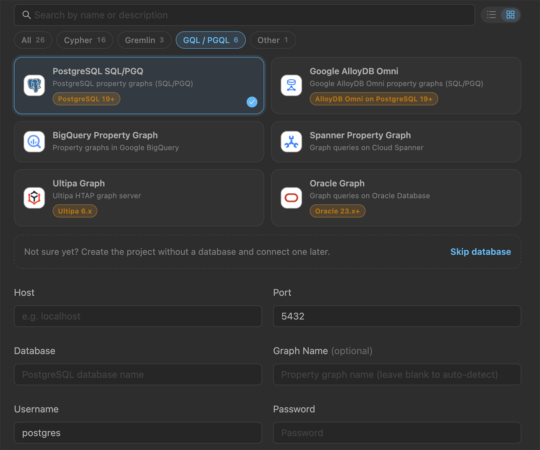Click the Username field with postgres
This screenshot has width=540, height=450.
pyautogui.click(x=138, y=433)
